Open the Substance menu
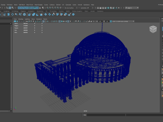Viewport: 163px width, 122px height. [87, 5]
